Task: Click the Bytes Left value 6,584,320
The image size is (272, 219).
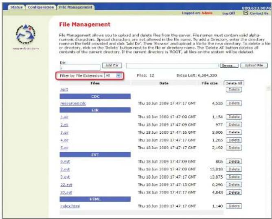Action: pyautogui.click(x=207, y=75)
